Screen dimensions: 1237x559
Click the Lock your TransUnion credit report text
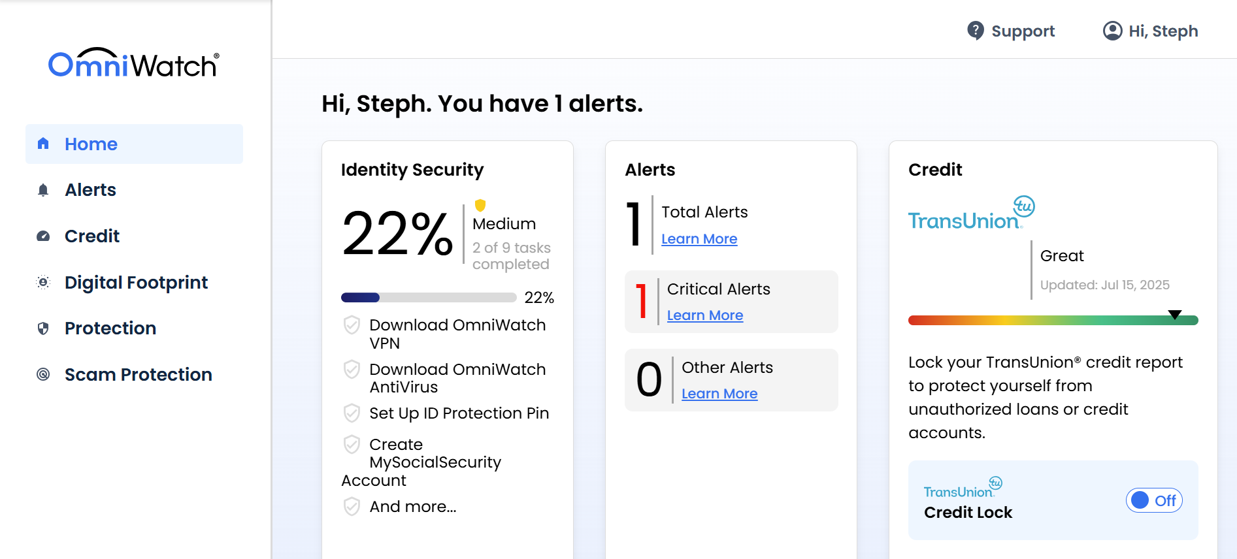pyautogui.click(x=1046, y=398)
